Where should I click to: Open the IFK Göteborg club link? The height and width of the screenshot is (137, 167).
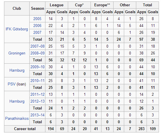(17, 29)
